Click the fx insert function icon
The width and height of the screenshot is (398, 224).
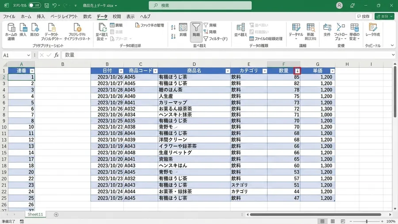56,55
